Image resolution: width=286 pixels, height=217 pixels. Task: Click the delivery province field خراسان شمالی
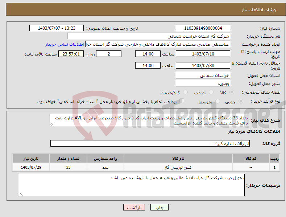(x=203, y=75)
